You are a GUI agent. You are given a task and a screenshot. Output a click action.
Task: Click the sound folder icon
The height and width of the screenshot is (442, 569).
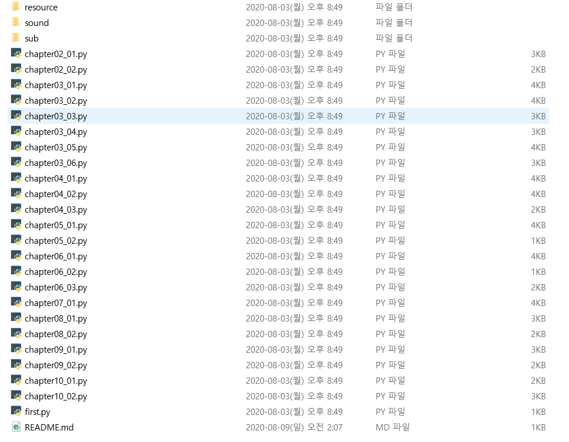click(16, 22)
